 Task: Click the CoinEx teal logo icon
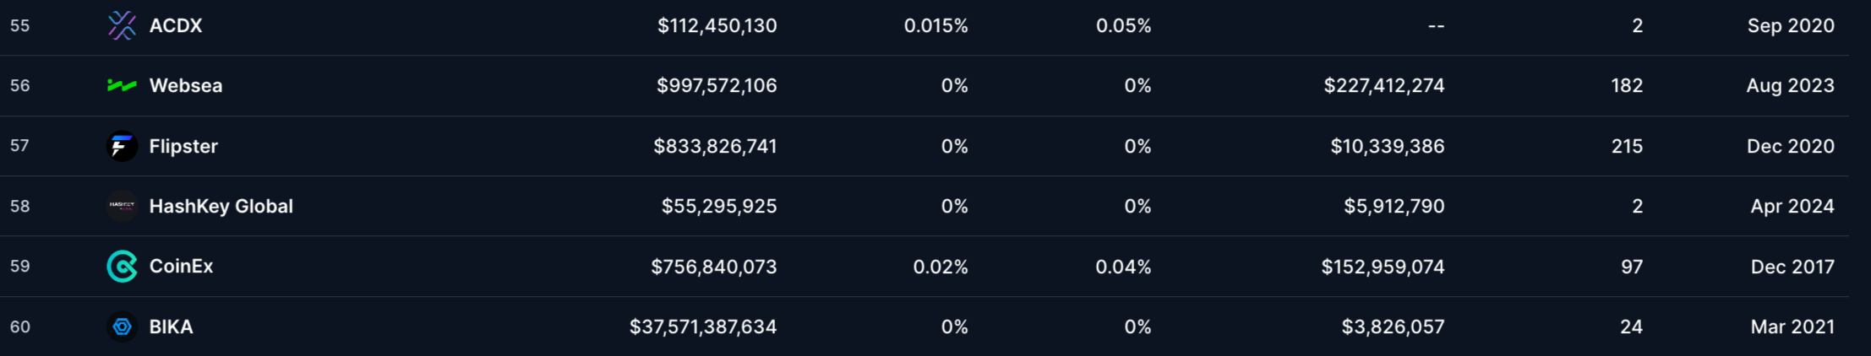point(122,267)
